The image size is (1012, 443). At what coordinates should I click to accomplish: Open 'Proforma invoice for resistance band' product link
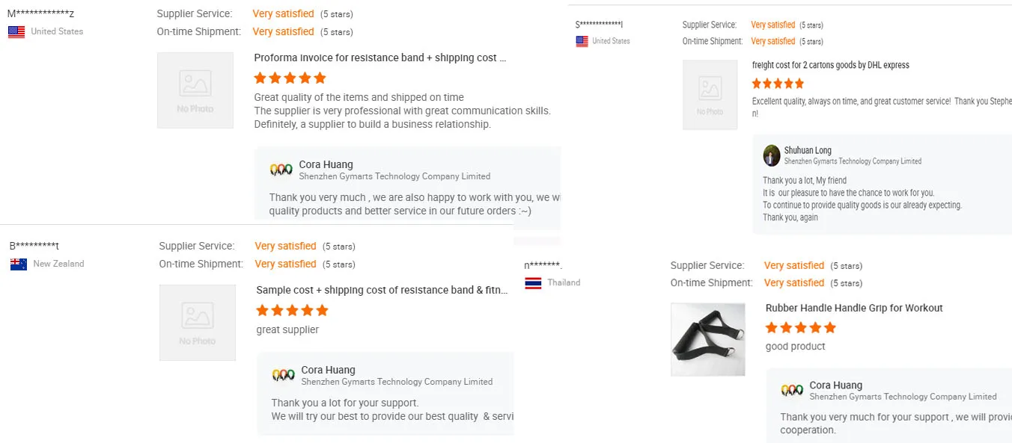pyautogui.click(x=379, y=58)
